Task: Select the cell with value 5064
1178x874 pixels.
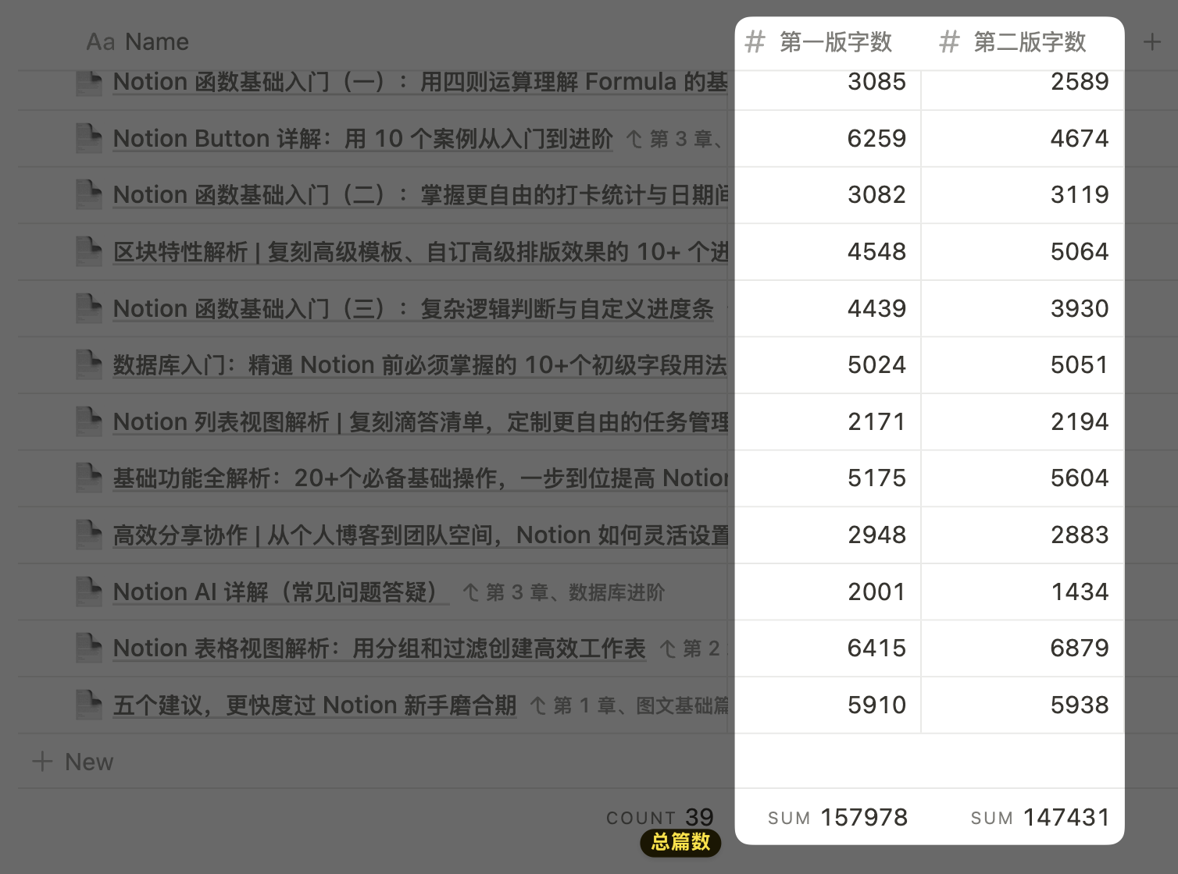Action: (x=1023, y=252)
